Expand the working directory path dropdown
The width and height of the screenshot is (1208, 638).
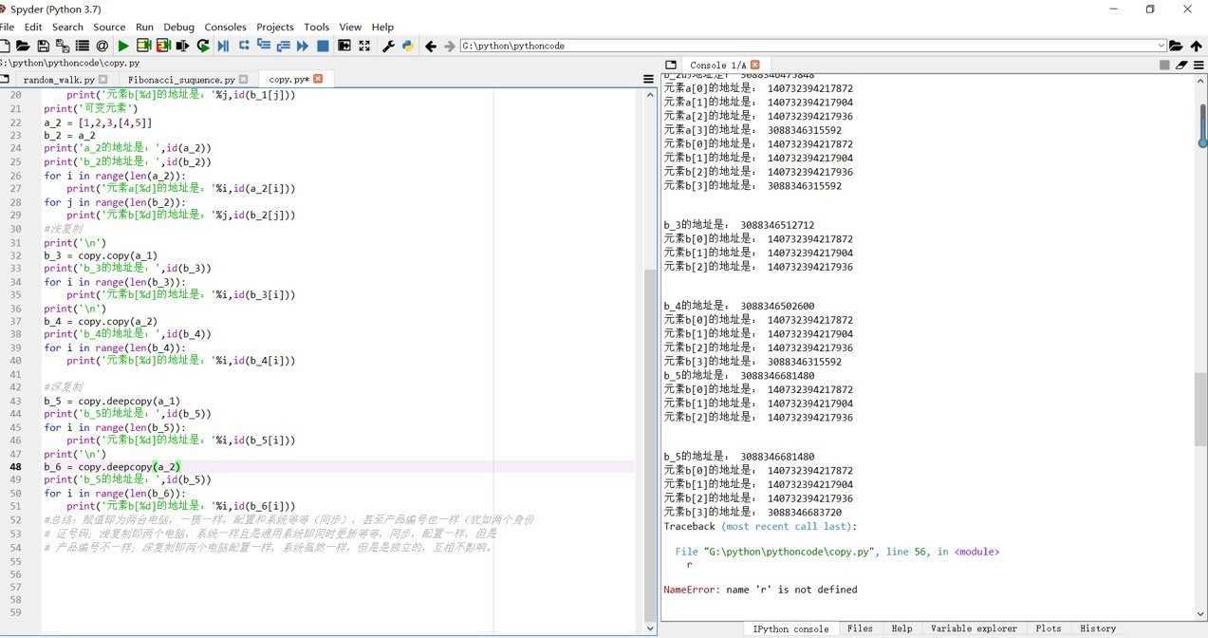1161,46
